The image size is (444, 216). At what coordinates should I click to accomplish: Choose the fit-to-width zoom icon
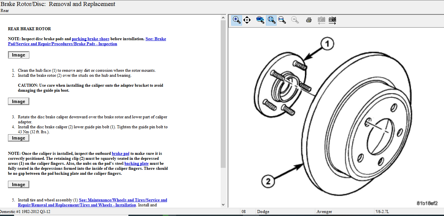(x=282, y=20)
